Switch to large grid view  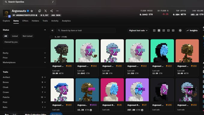click(154, 31)
